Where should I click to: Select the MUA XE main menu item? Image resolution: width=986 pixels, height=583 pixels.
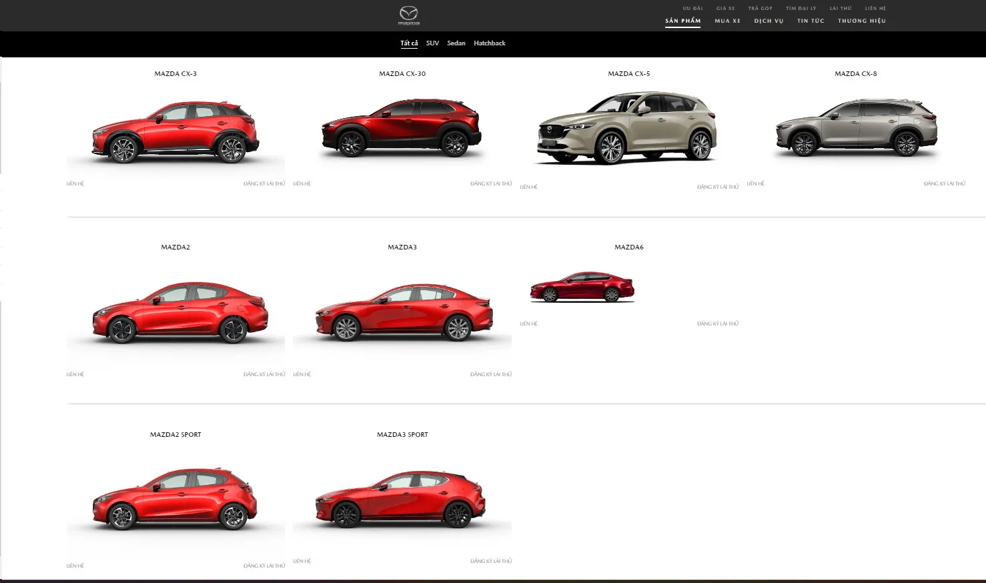pyautogui.click(x=728, y=21)
